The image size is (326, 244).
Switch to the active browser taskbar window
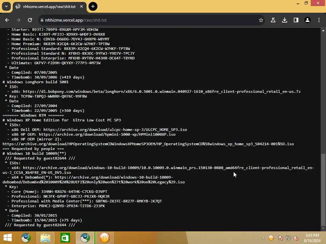[x=85, y=238]
